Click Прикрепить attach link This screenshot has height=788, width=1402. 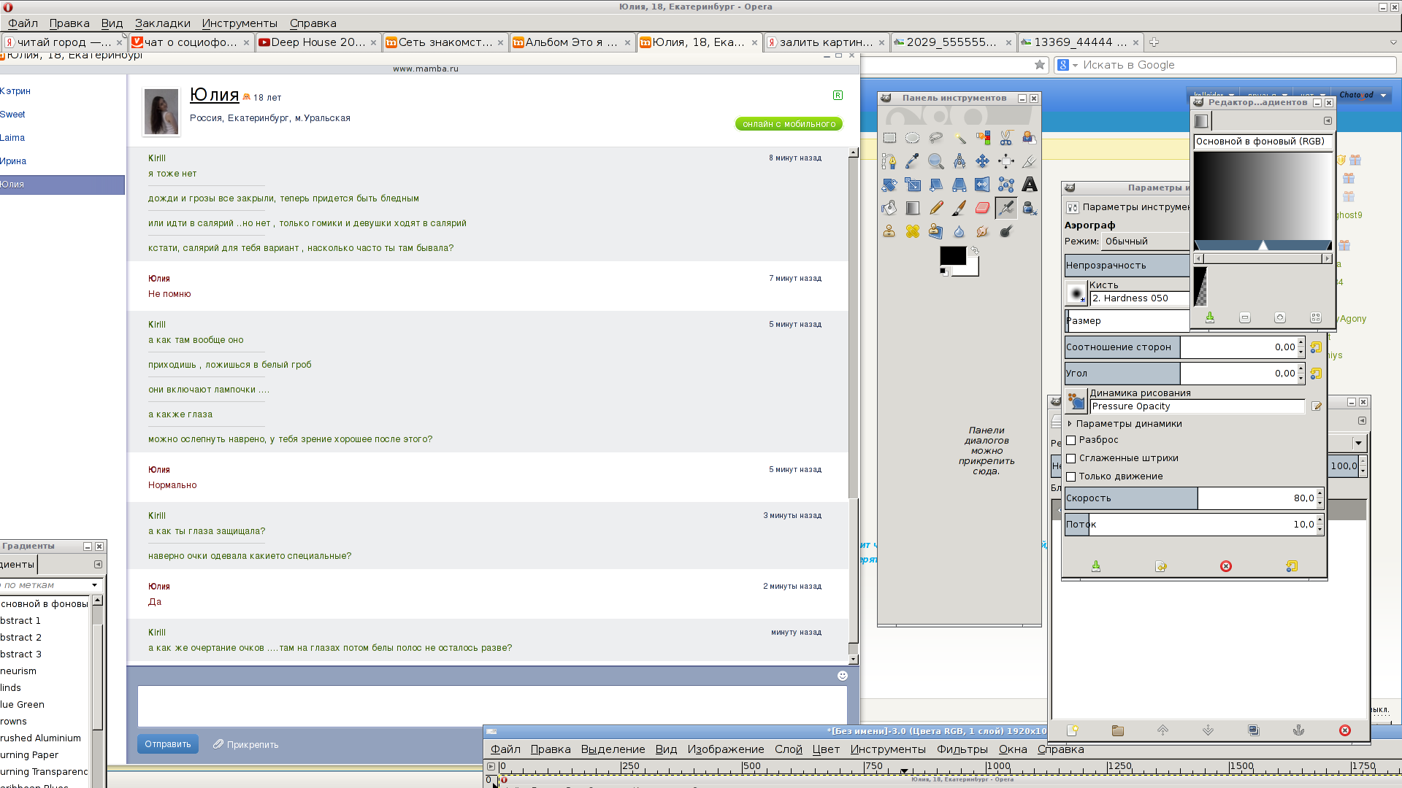(x=246, y=745)
